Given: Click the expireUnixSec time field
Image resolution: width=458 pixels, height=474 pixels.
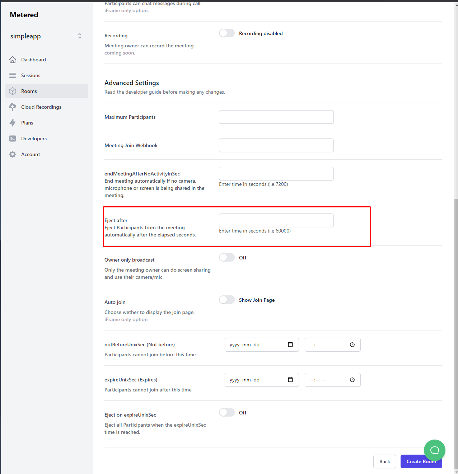Looking at the screenshot, I should coord(332,380).
